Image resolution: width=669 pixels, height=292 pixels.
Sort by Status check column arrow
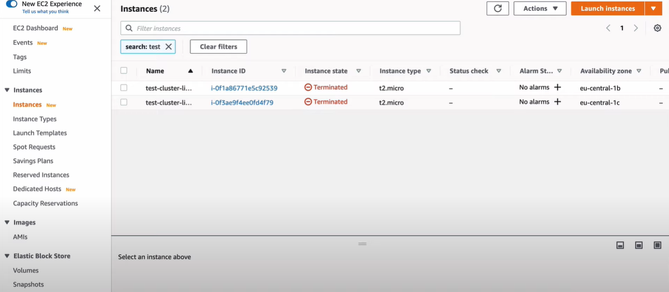tap(499, 71)
